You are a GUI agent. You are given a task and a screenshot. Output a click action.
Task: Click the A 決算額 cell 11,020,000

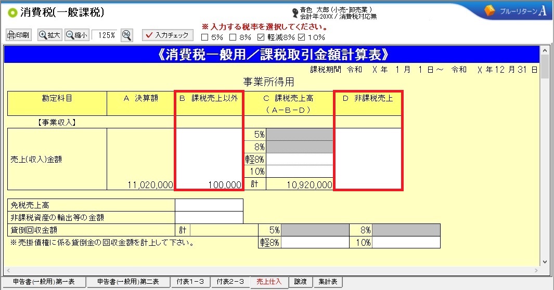point(140,159)
